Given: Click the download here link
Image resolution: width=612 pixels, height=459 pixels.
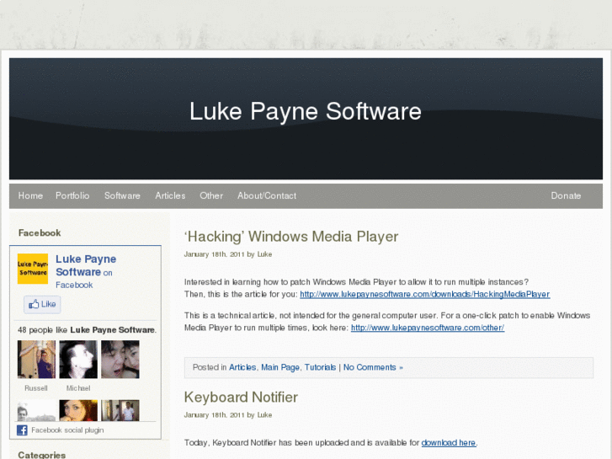Looking at the screenshot, I should 449,443.
